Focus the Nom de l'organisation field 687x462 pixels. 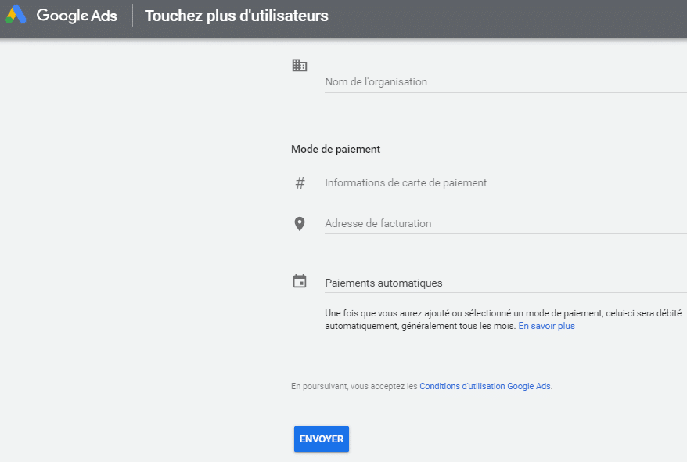coord(505,82)
